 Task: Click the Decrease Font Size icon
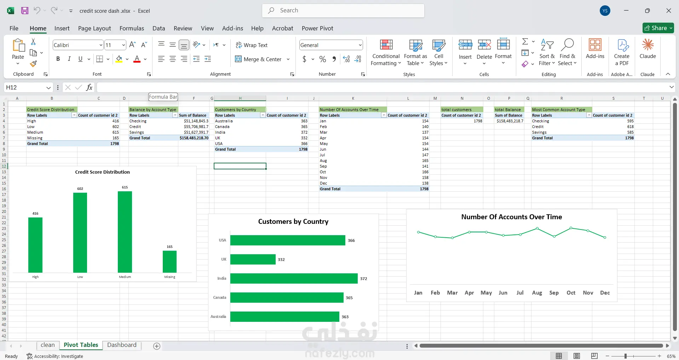point(144,45)
